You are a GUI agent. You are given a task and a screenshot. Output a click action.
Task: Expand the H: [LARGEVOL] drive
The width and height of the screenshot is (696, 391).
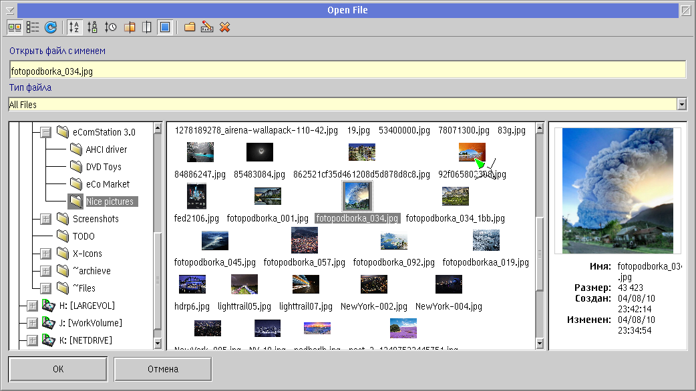click(x=32, y=306)
